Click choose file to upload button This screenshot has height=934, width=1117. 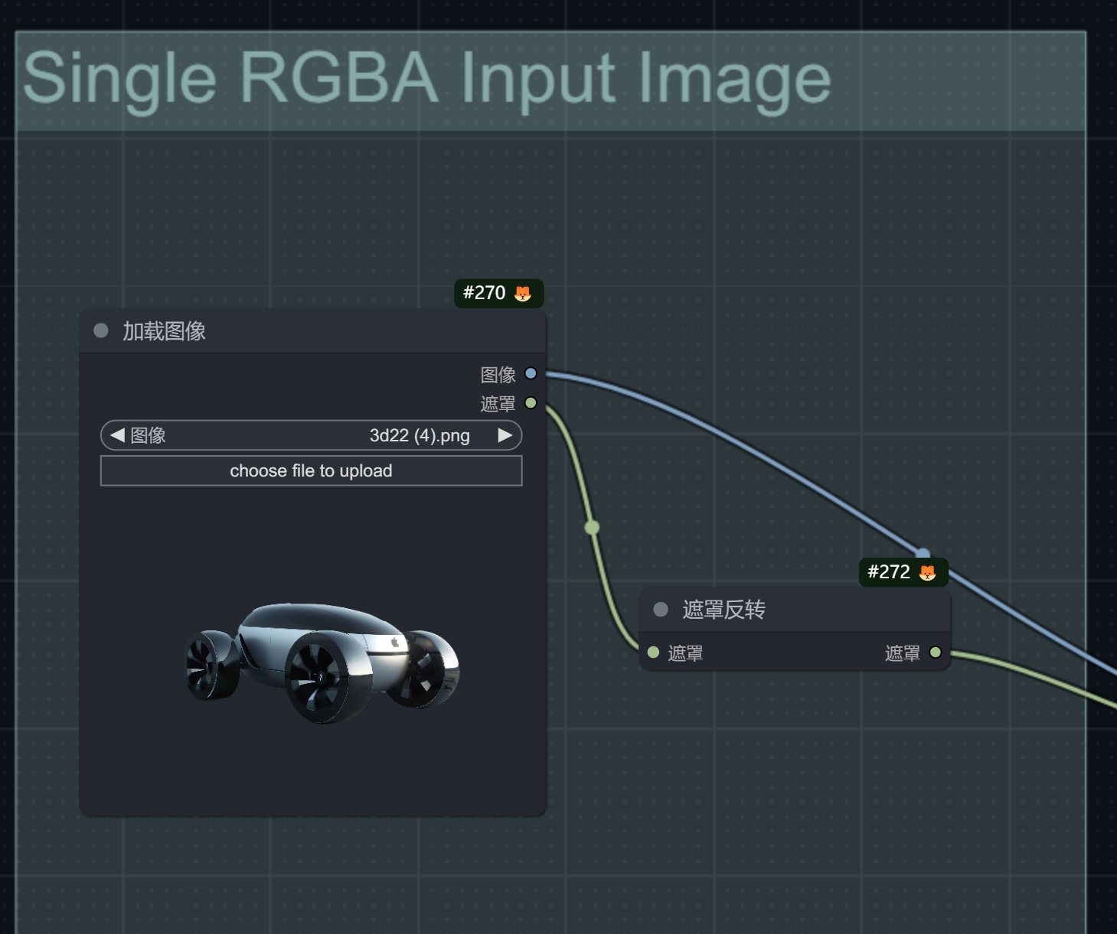click(x=312, y=470)
